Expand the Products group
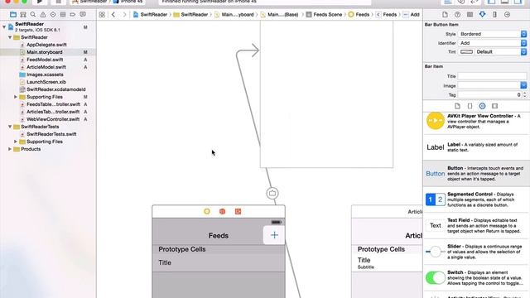This screenshot has width=530, height=298. click(x=10, y=149)
